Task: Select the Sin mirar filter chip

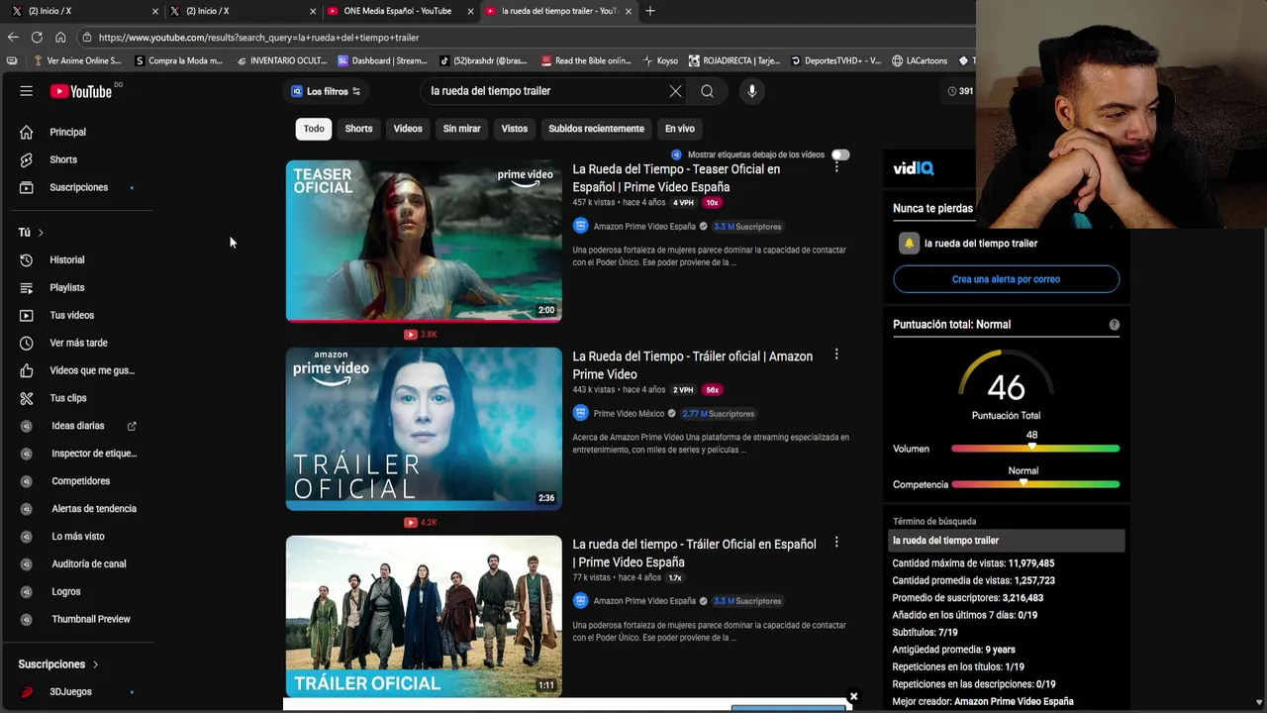Action: coord(461,129)
